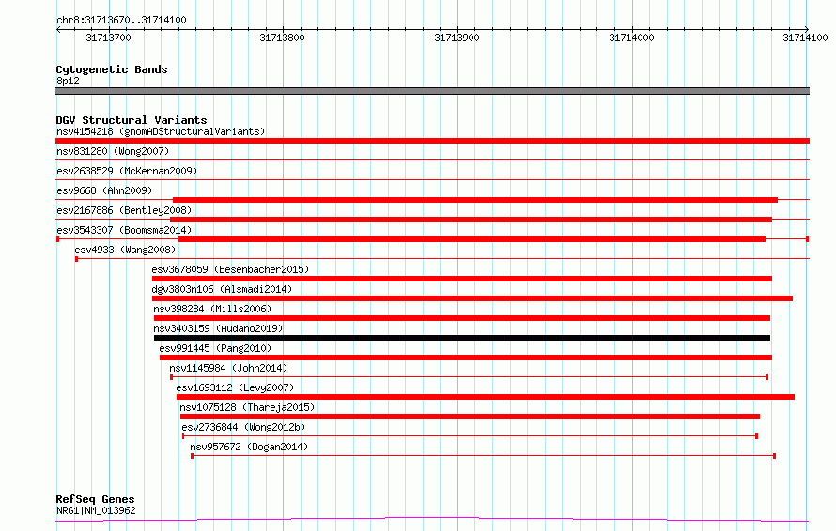Click the red bar of esv3678059

click(462, 279)
